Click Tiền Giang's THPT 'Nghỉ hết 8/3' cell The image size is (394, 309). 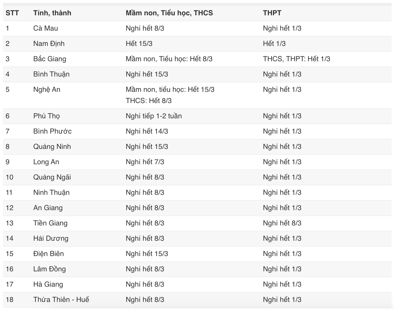[282, 223]
